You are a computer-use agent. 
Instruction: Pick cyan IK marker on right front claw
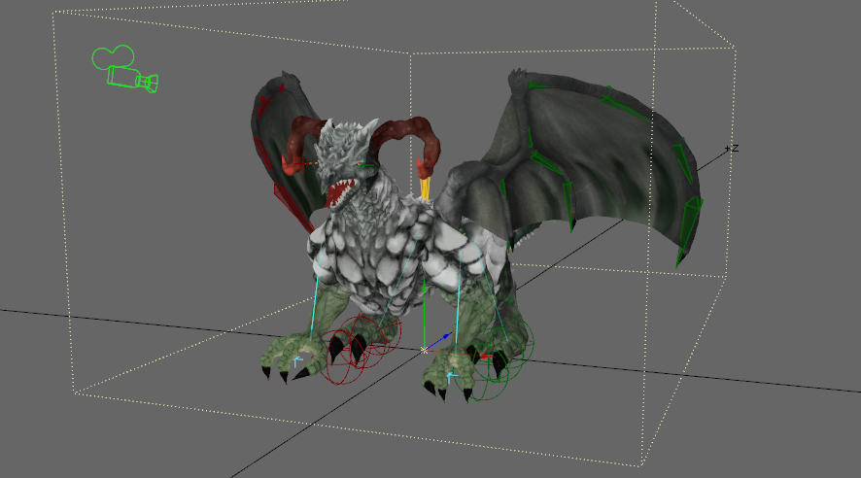[451, 376]
